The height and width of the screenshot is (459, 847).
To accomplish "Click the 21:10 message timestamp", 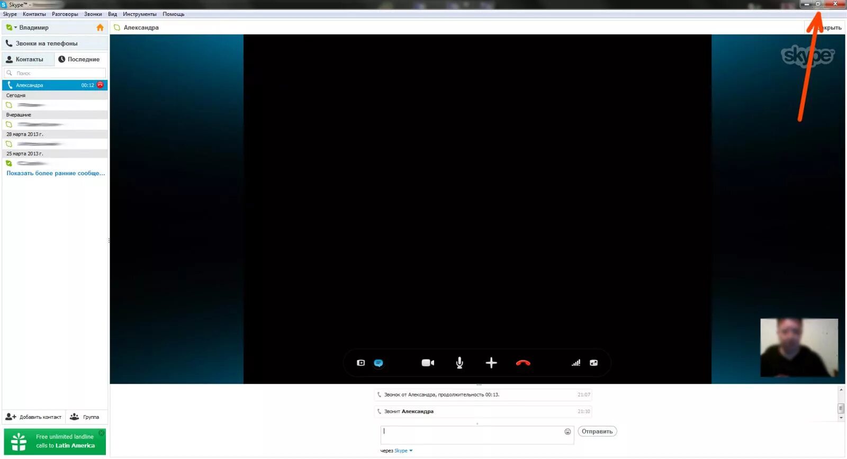I will [x=584, y=411].
